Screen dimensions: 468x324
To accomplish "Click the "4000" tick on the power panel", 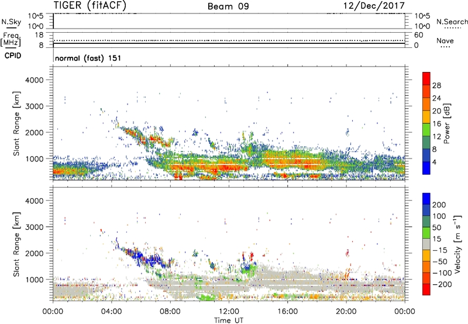I will (35, 80).
